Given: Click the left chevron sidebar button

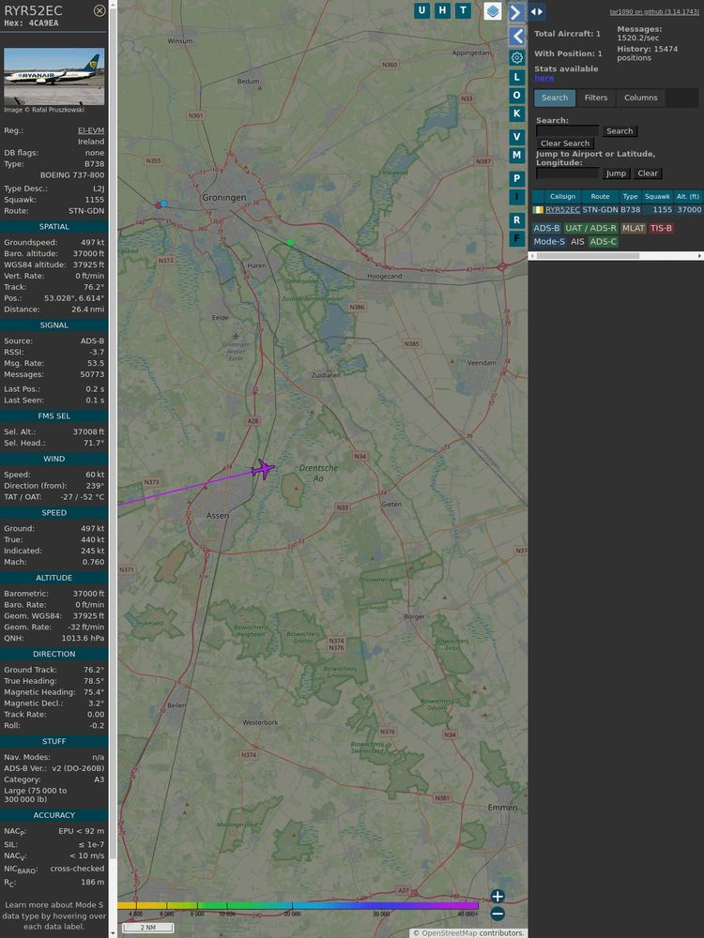Looking at the screenshot, I should point(516,37).
